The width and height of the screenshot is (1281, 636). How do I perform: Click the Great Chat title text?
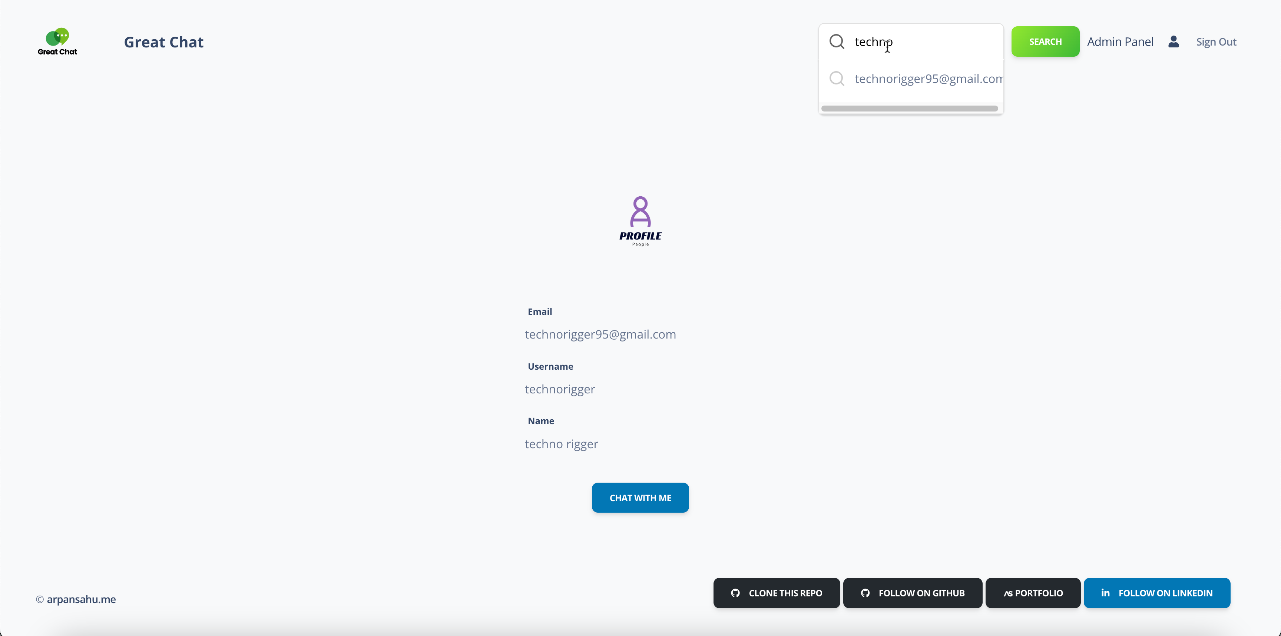(163, 42)
